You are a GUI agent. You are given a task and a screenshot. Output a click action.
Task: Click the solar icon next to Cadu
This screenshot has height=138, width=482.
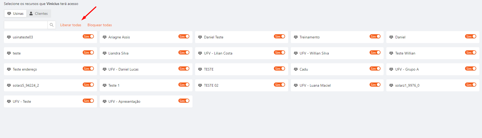click(x=296, y=69)
